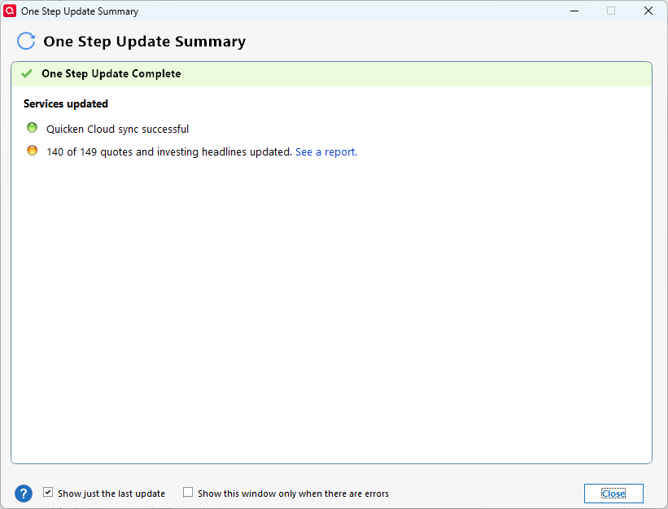The width and height of the screenshot is (668, 509).
Task: Click the Close button
Action: pyautogui.click(x=613, y=494)
